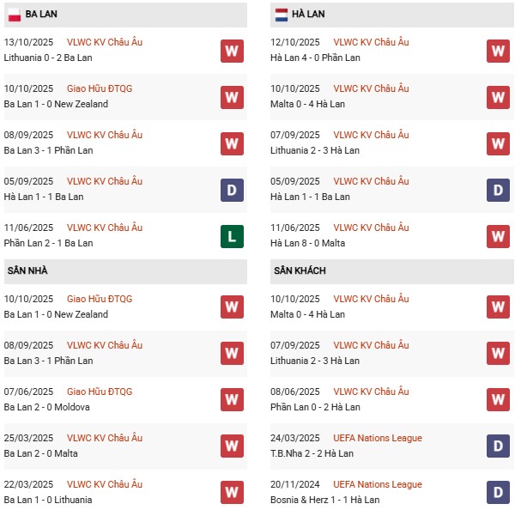Viewport: 515px width, 510px height.
Task: Click W badge for Hà Lan 4 - 0 Phần Lan
Action: pyautogui.click(x=498, y=51)
